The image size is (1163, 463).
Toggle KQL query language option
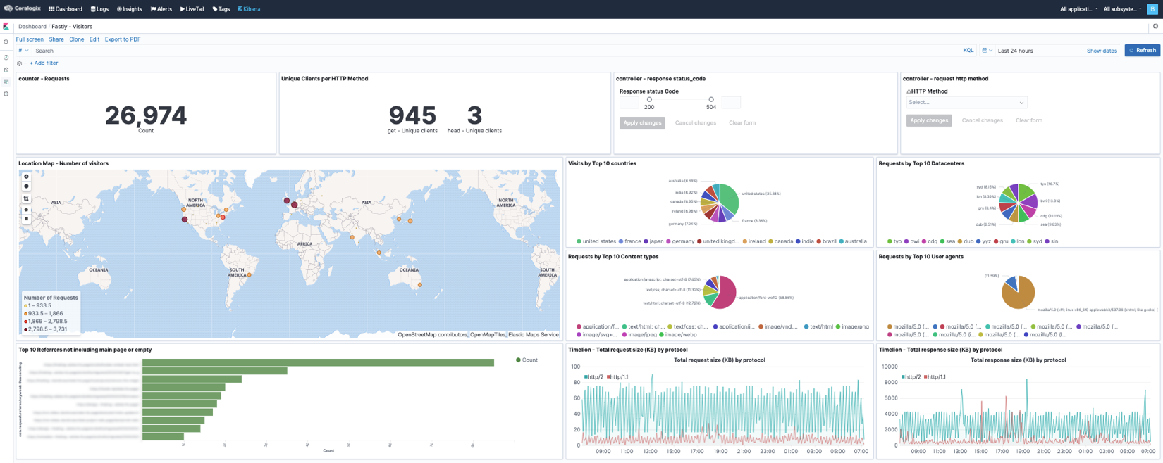pyautogui.click(x=968, y=51)
